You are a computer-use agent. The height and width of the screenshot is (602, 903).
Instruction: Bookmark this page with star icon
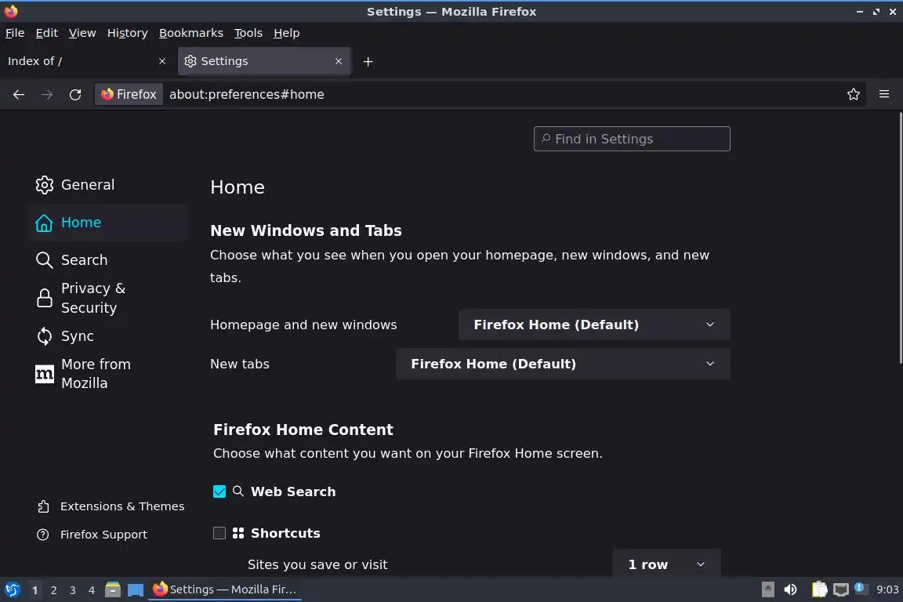pos(854,95)
